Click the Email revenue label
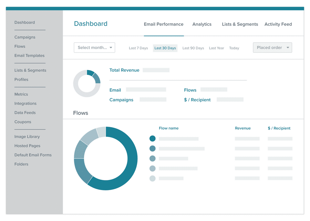The width and height of the screenshot is (310, 221). (x=115, y=90)
